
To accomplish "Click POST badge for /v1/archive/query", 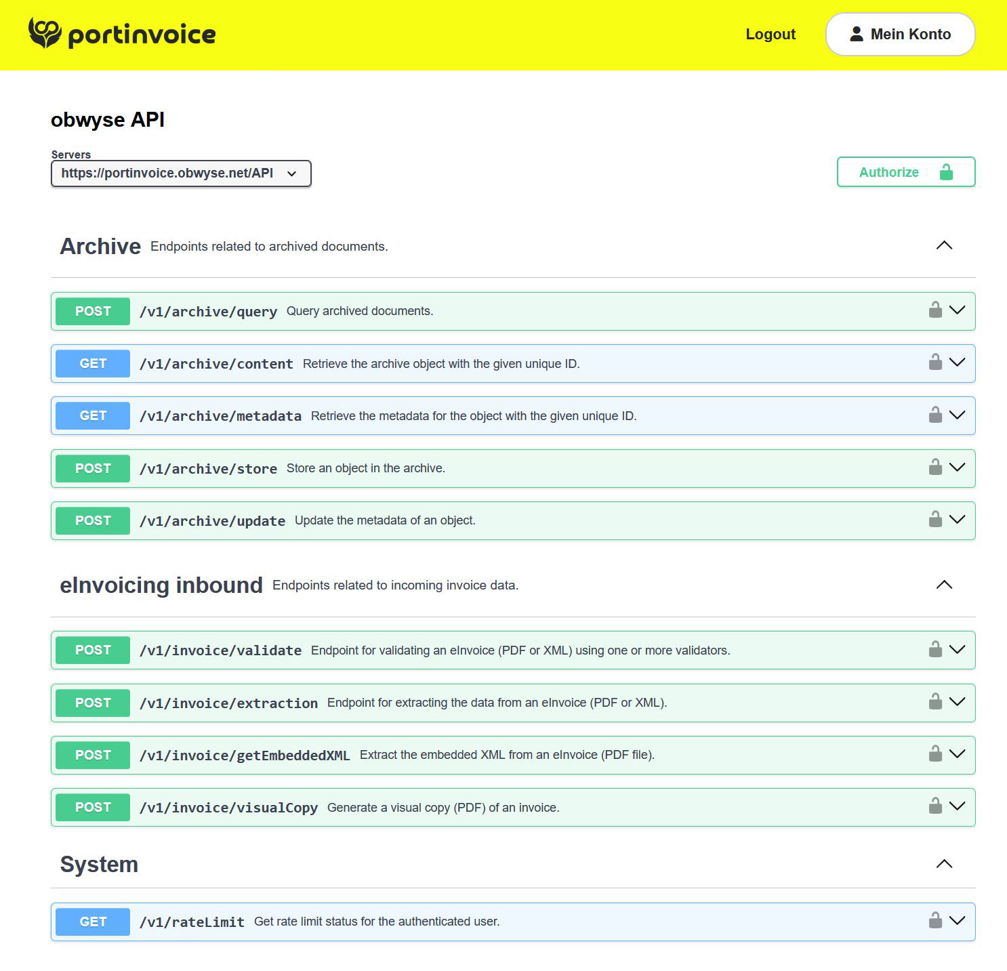I will point(93,311).
